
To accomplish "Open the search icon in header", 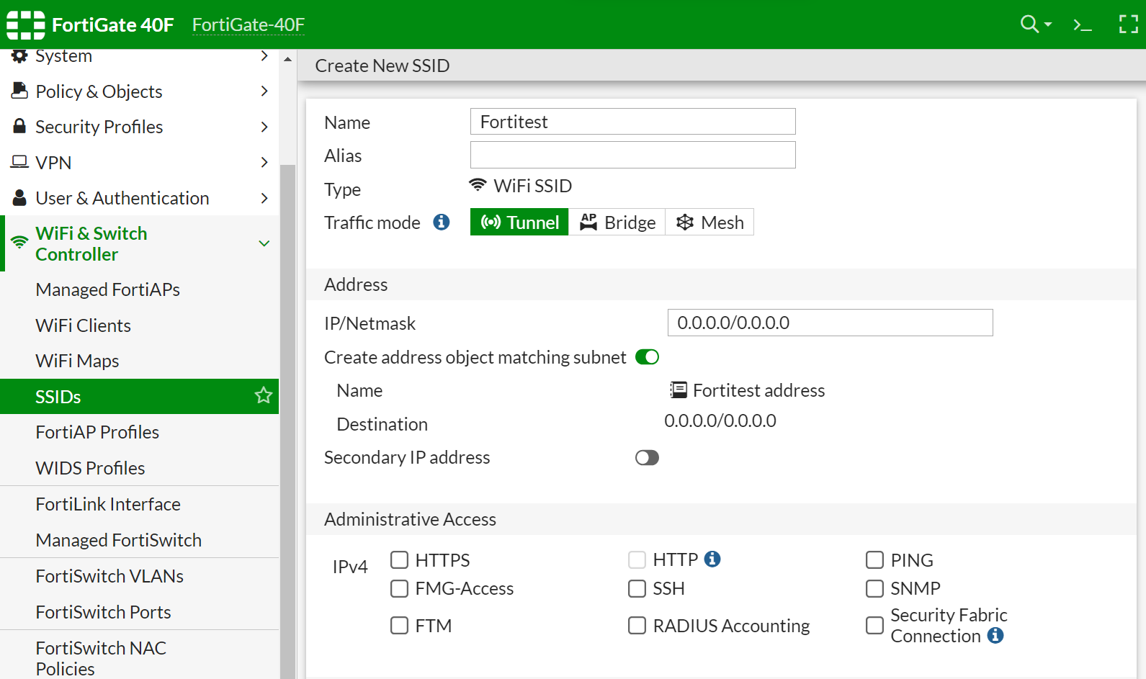I will pos(1030,24).
